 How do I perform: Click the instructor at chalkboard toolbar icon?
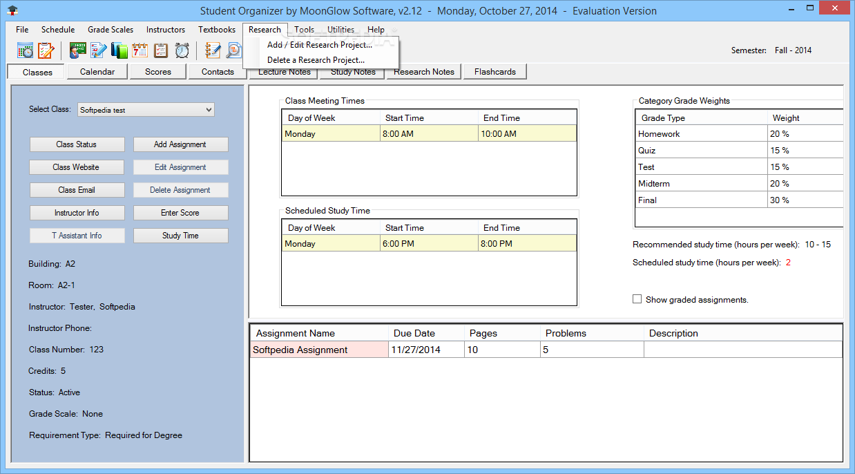coord(78,50)
